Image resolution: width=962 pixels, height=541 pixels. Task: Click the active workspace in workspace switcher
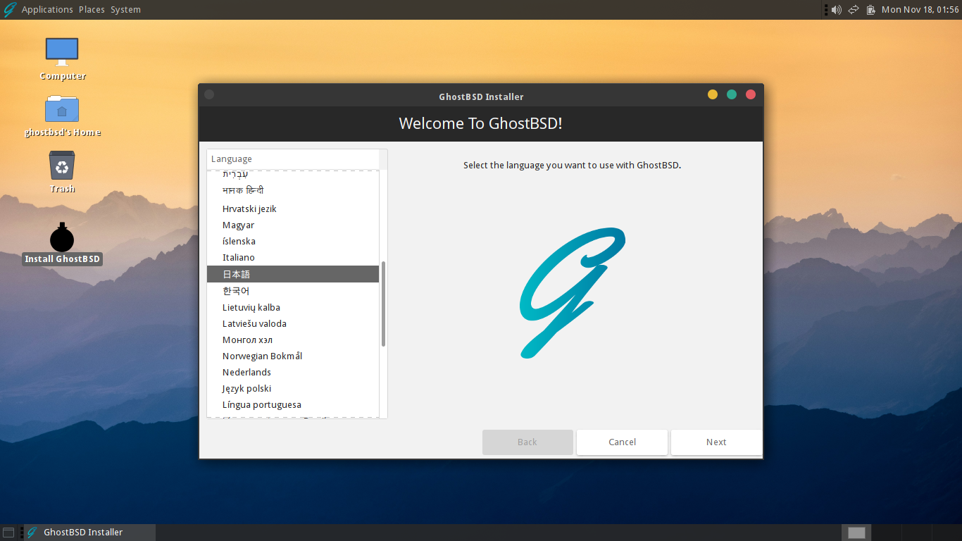pyautogui.click(x=856, y=533)
